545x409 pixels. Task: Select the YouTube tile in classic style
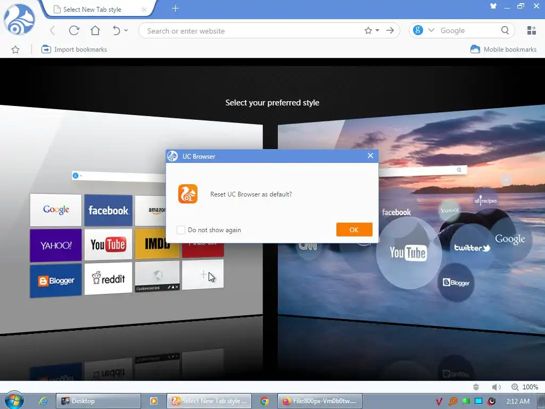[x=109, y=244]
